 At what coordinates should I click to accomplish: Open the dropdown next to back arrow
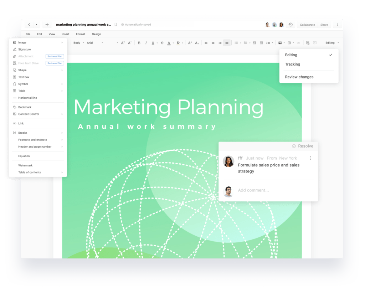(x=36, y=25)
